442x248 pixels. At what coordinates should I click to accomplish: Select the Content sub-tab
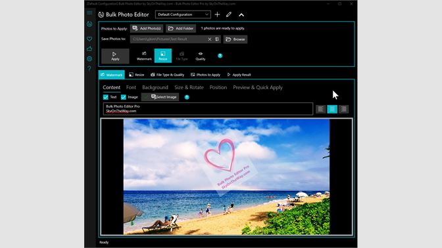pos(111,87)
